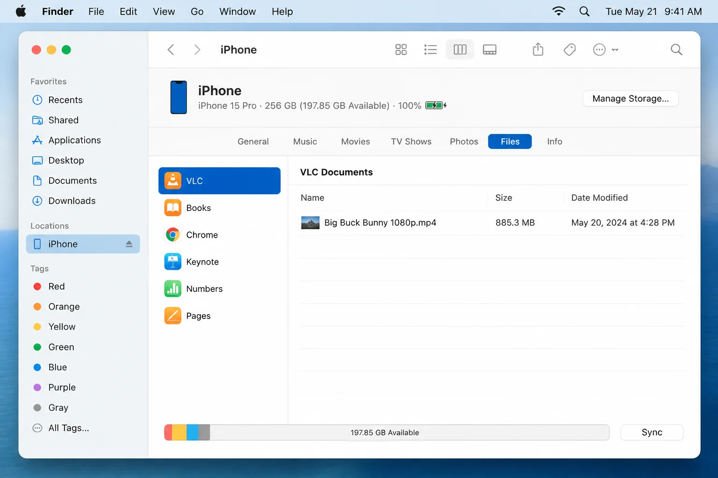
Task: Switch to the Movies tab
Action: 355,141
